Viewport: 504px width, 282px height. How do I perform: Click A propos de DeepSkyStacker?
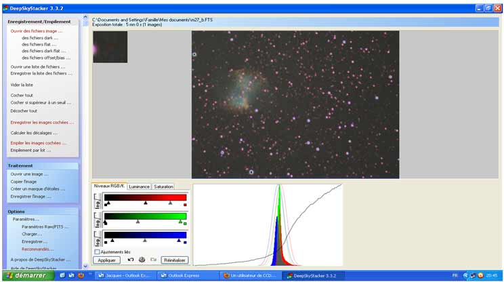pos(41,260)
